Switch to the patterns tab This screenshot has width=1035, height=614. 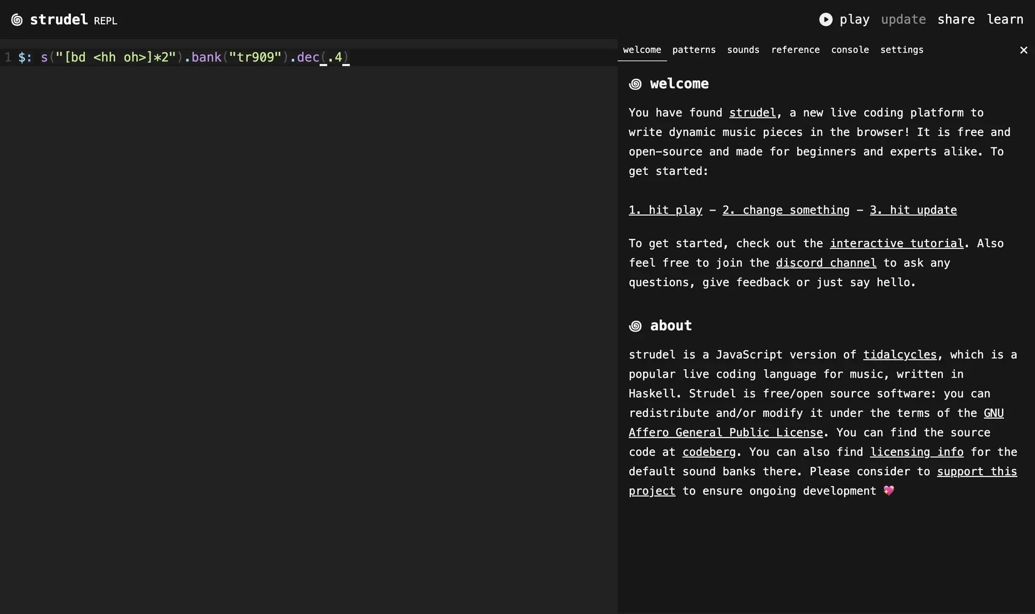click(693, 50)
